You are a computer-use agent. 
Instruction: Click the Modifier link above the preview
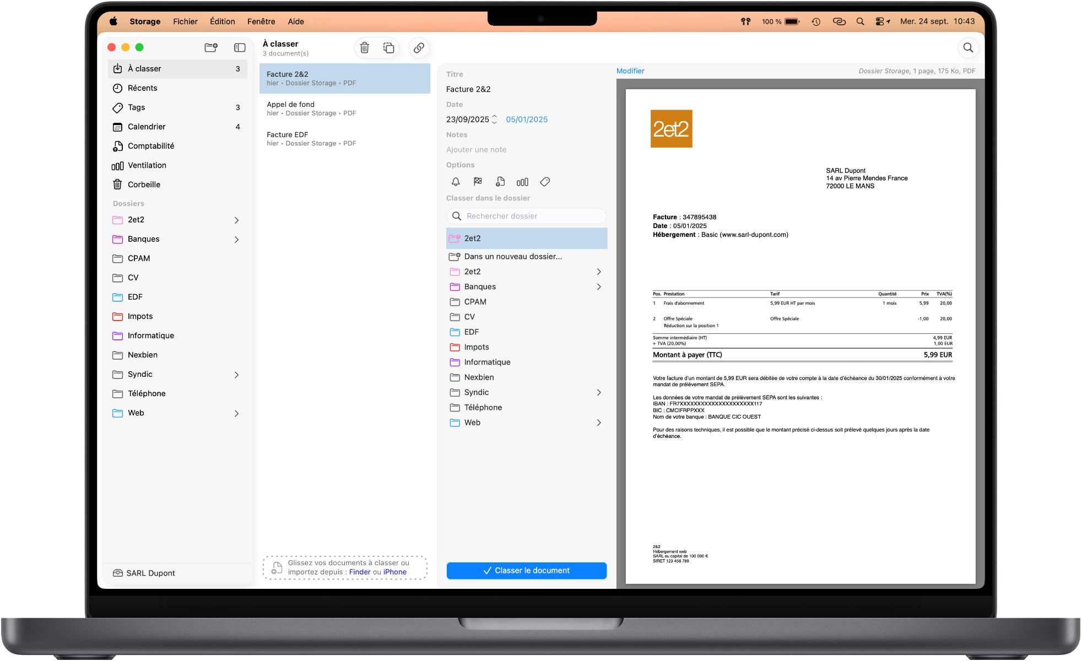click(x=630, y=71)
